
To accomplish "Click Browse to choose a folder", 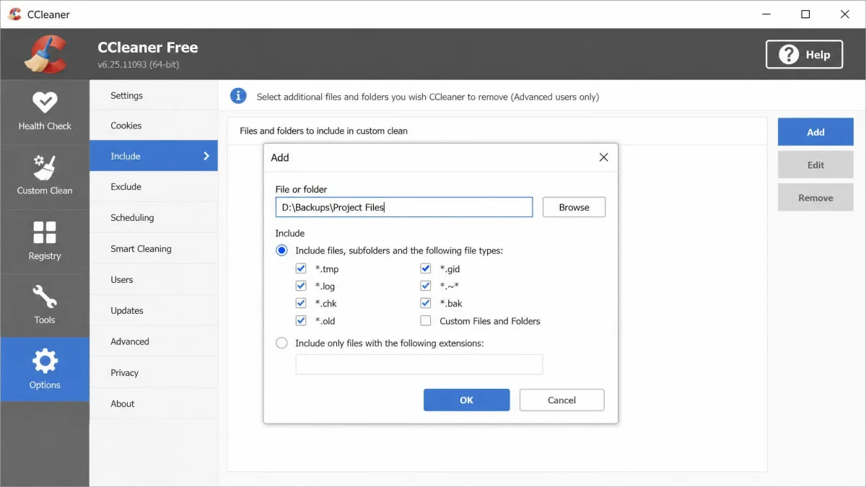I will pyautogui.click(x=574, y=207).
